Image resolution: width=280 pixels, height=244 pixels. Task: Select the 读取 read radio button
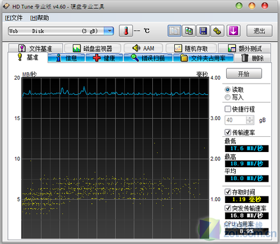(227, 90)
